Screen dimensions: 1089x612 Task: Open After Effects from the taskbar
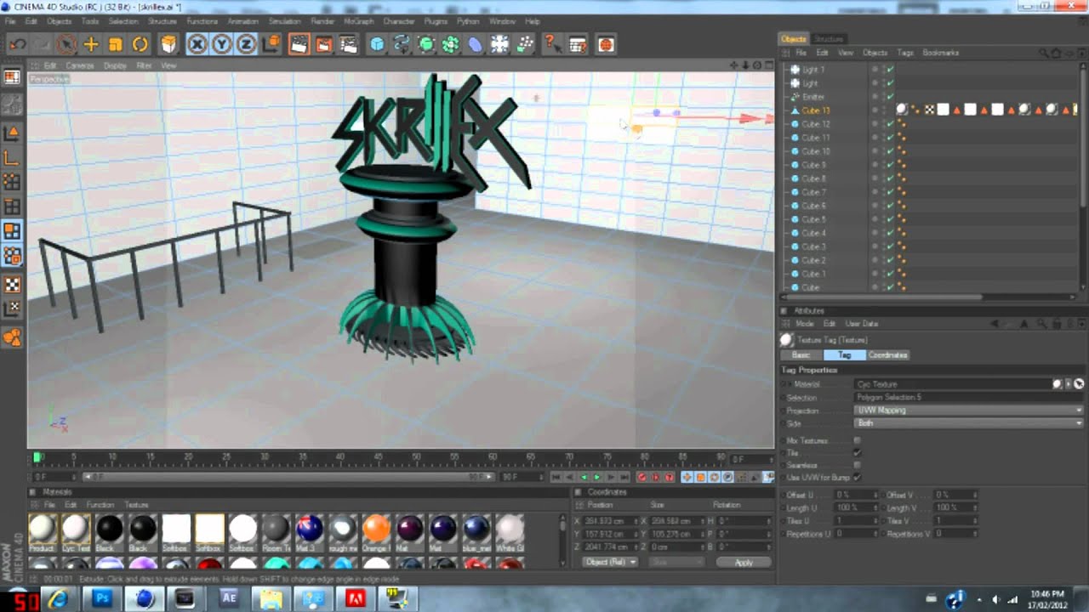228,598
